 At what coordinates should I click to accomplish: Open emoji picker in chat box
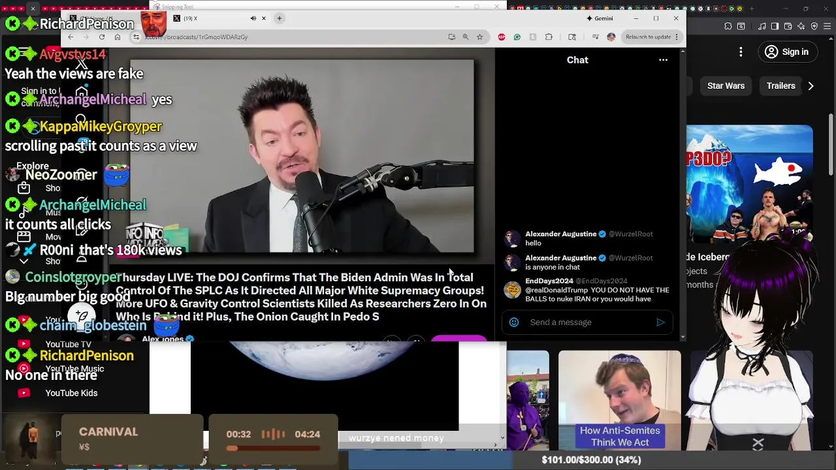(514, 322)
